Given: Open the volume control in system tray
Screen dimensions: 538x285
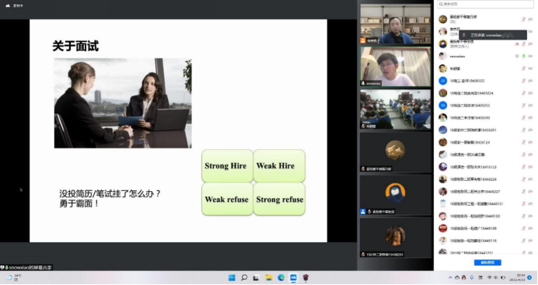Looking at the screenshot, I should (496, 278).
